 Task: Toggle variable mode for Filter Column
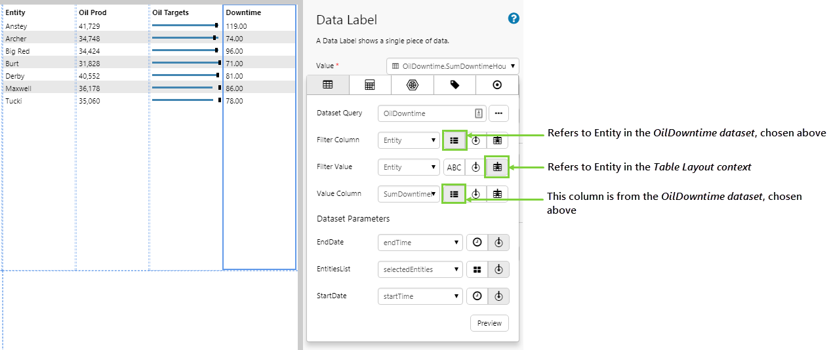pos(475,140)
